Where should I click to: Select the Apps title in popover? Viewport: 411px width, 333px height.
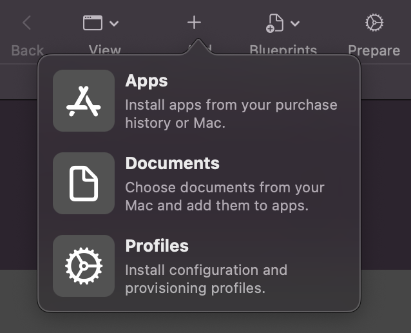tap(146, 81)
